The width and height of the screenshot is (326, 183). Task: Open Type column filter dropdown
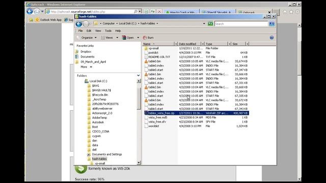(x=229, y=44)
